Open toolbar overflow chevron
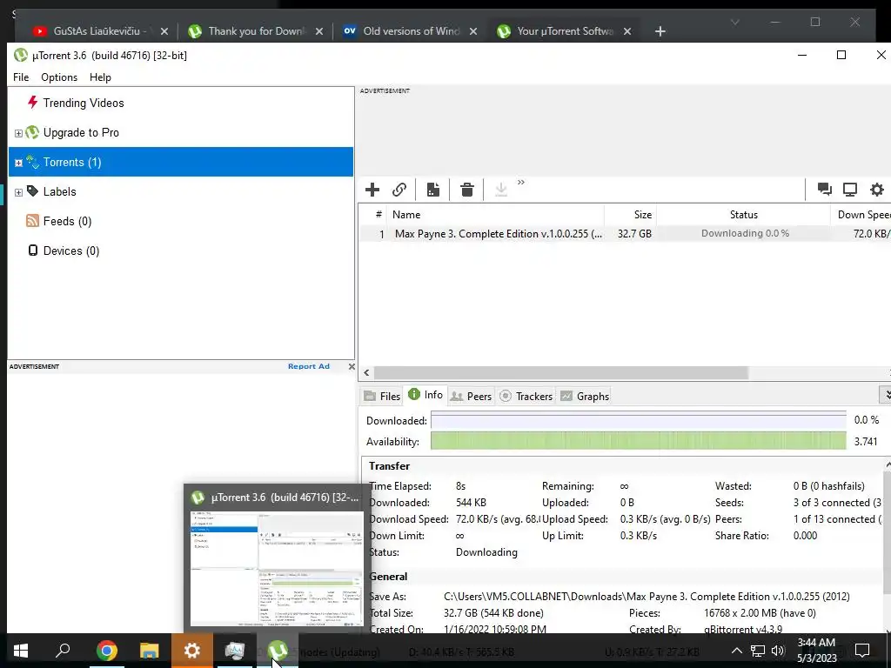 click(521, 183)
